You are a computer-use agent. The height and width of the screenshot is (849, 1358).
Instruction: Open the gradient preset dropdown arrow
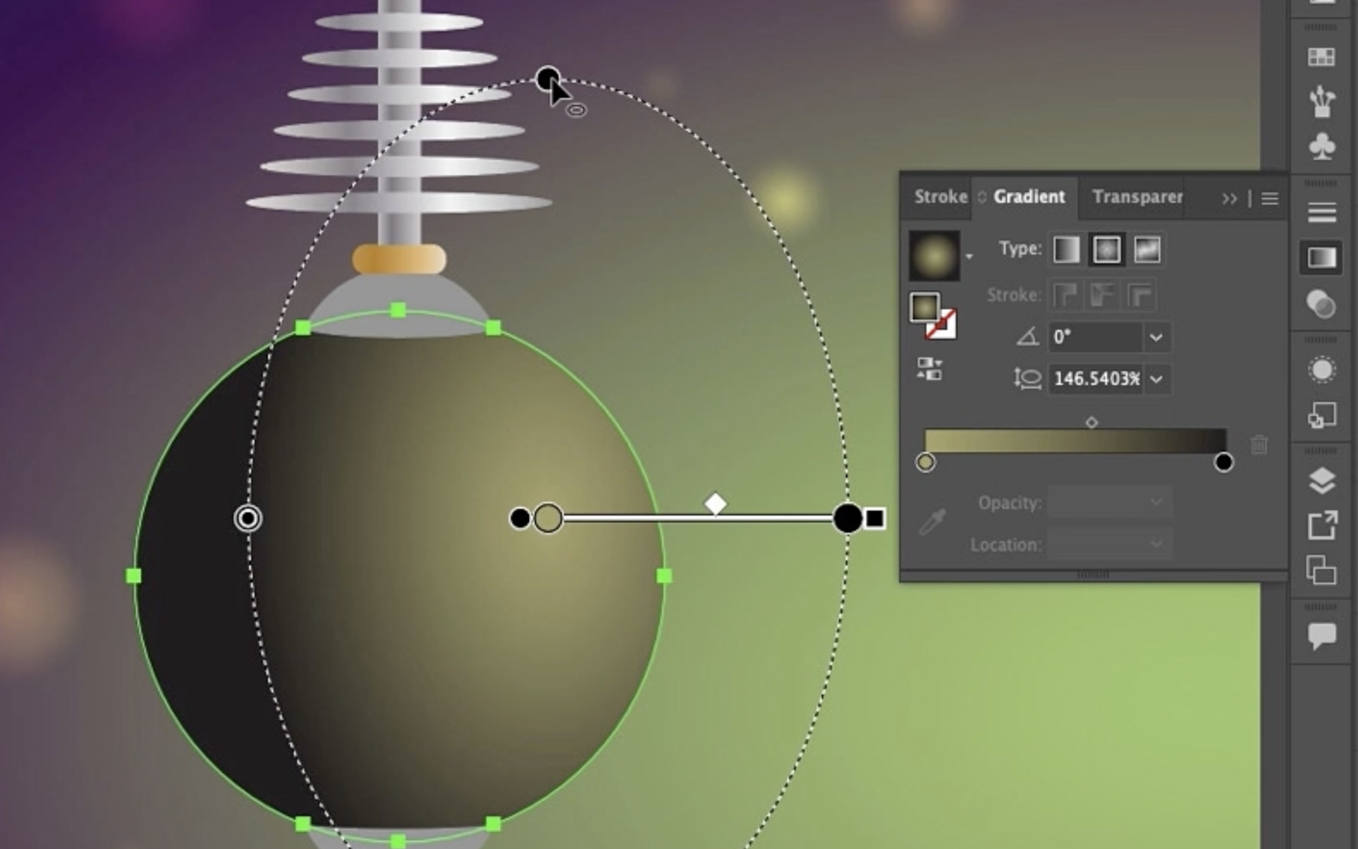(x=969, y=256)
